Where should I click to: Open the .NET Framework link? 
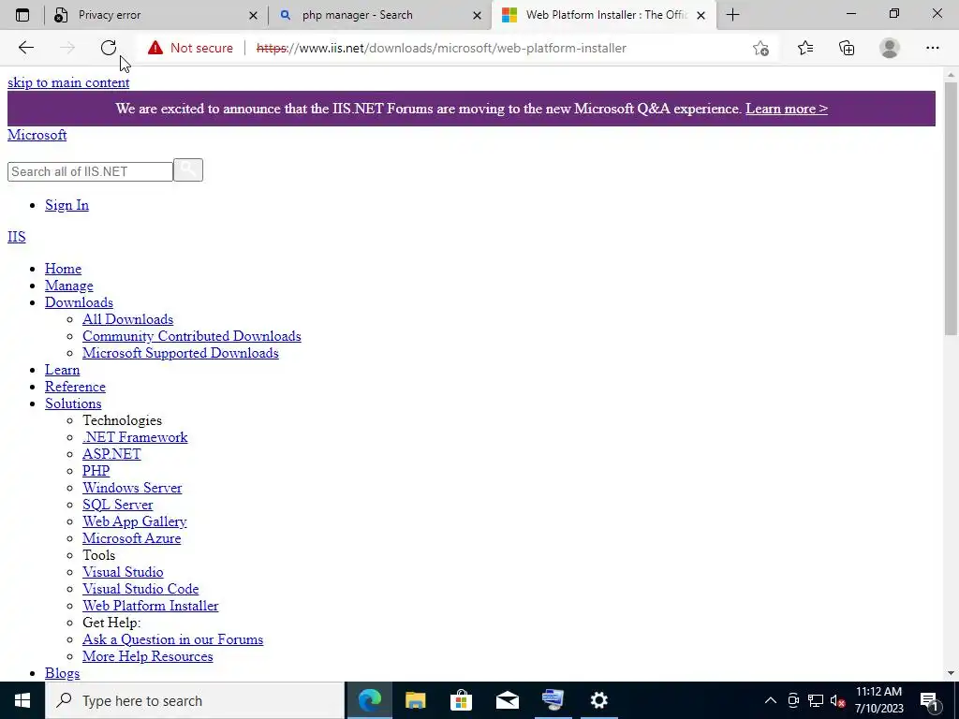(135, 437)
